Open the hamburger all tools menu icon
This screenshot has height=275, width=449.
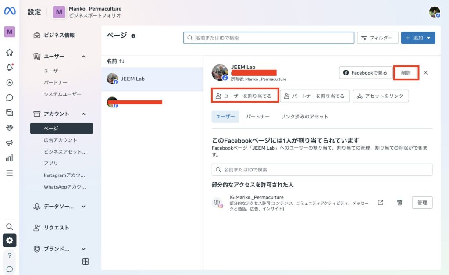pyautogui.click(x=9, y=173)
